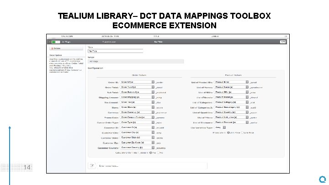Open the Customer Country dropdown
This screenshot has width=329, height=185.
137,148
